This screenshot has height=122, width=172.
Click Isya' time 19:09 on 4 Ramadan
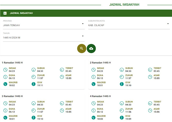pos(128,119)
